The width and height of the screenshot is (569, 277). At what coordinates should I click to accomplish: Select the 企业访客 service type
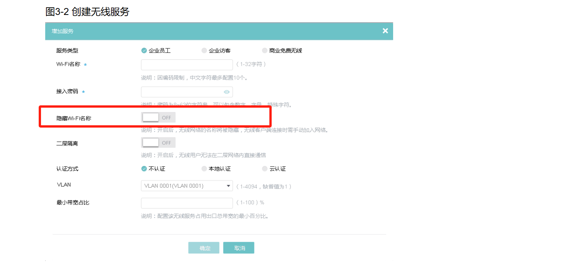click(204, 51)
